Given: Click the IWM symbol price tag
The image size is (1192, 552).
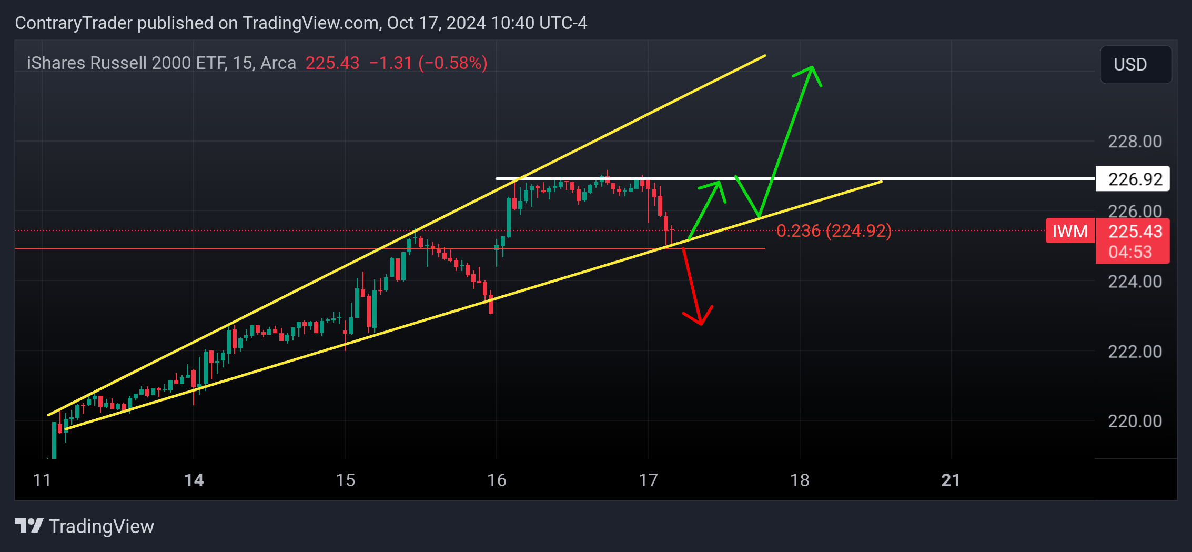Looking at the screenshot, I should click(1070, 231).
